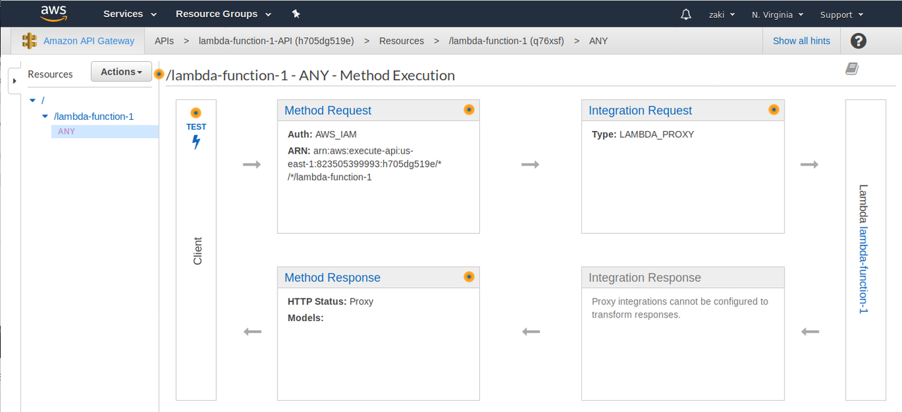Click the pin favorites icon in navbar

295,13
